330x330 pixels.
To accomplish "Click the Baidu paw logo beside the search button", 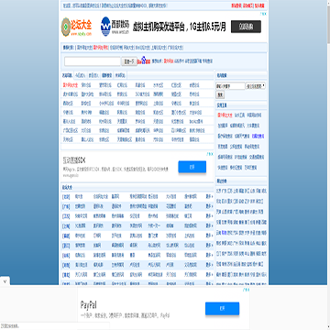I will (x=144, y=60).
